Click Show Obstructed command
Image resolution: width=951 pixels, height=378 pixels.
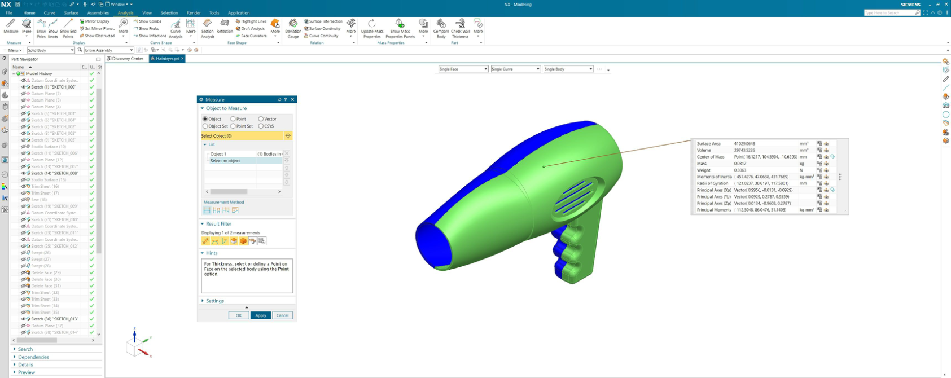97,36
